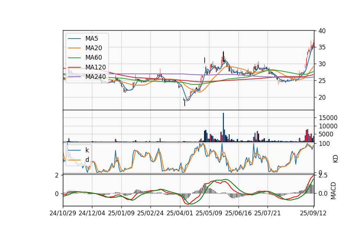The width and height of the screenshot is (349, 251).
Task: Click the 25/05/09 date axis label
Action: (x=209, y=213)
